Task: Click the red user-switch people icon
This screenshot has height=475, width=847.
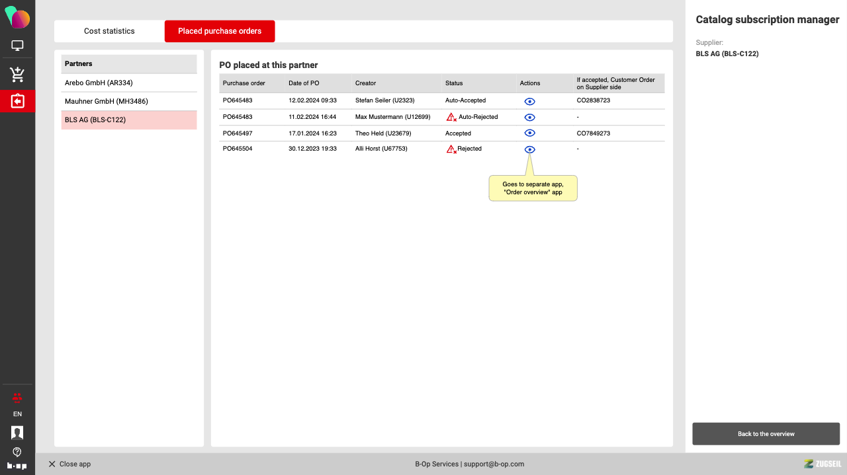Action: point(17,397)
